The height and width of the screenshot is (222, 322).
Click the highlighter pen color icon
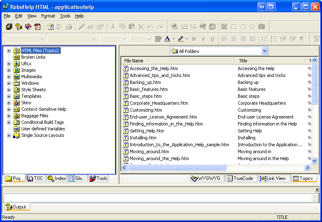(181, 39)
